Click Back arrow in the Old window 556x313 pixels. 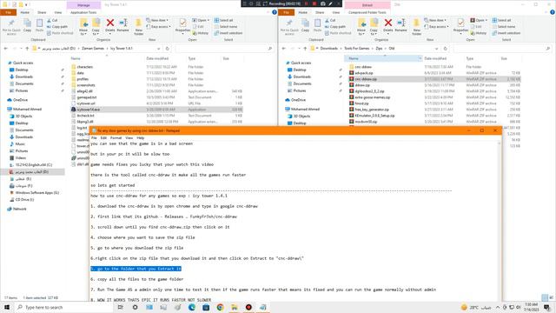tap(284, 49)
